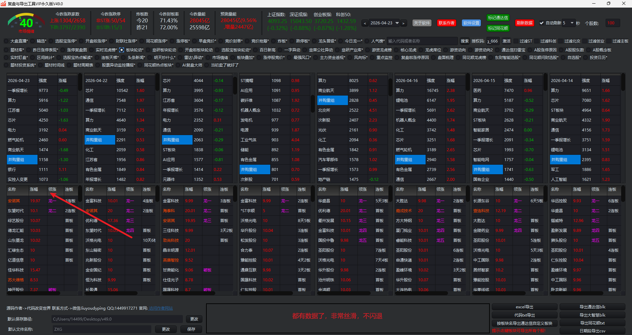The width and height of the screenshot is (632, 335).
Task: Open 软件设置 software settings
Action: pos(471,23)
